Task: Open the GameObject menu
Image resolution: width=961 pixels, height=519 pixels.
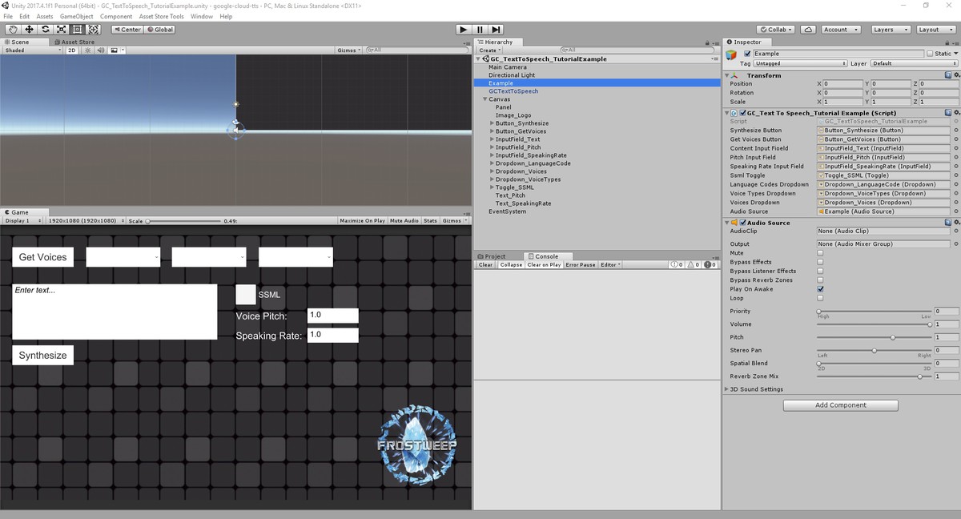Action: (76, 16)
